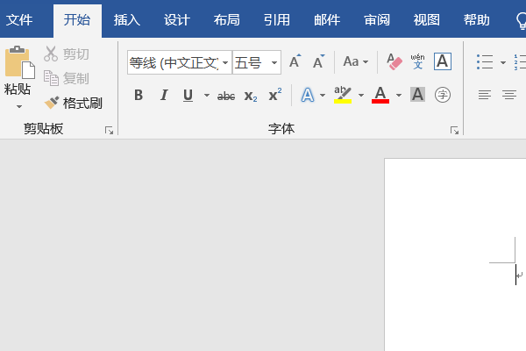Apply Text Effects blue A icon
This screenshot has width=526, height=351.
tap(308, 95)
